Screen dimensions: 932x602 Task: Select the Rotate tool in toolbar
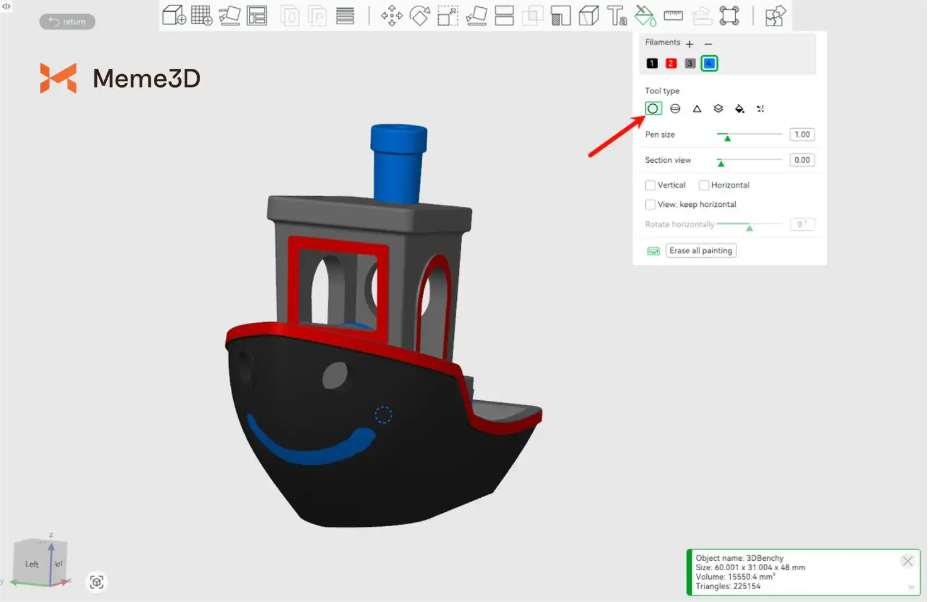[419, 16]
